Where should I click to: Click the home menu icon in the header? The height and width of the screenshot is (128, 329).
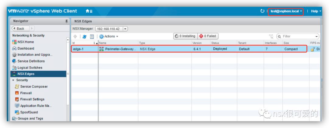tap(89, 11)
